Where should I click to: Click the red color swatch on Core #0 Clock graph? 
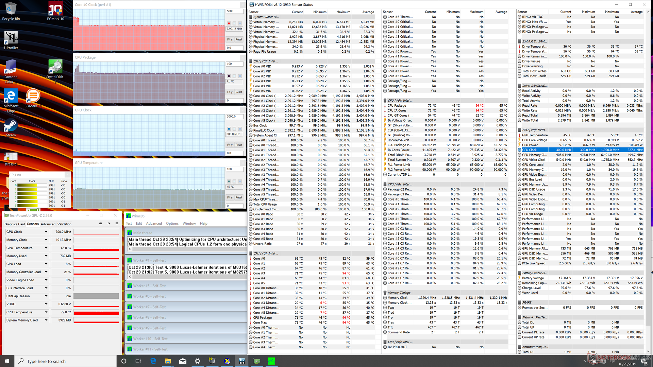[229, 23]
